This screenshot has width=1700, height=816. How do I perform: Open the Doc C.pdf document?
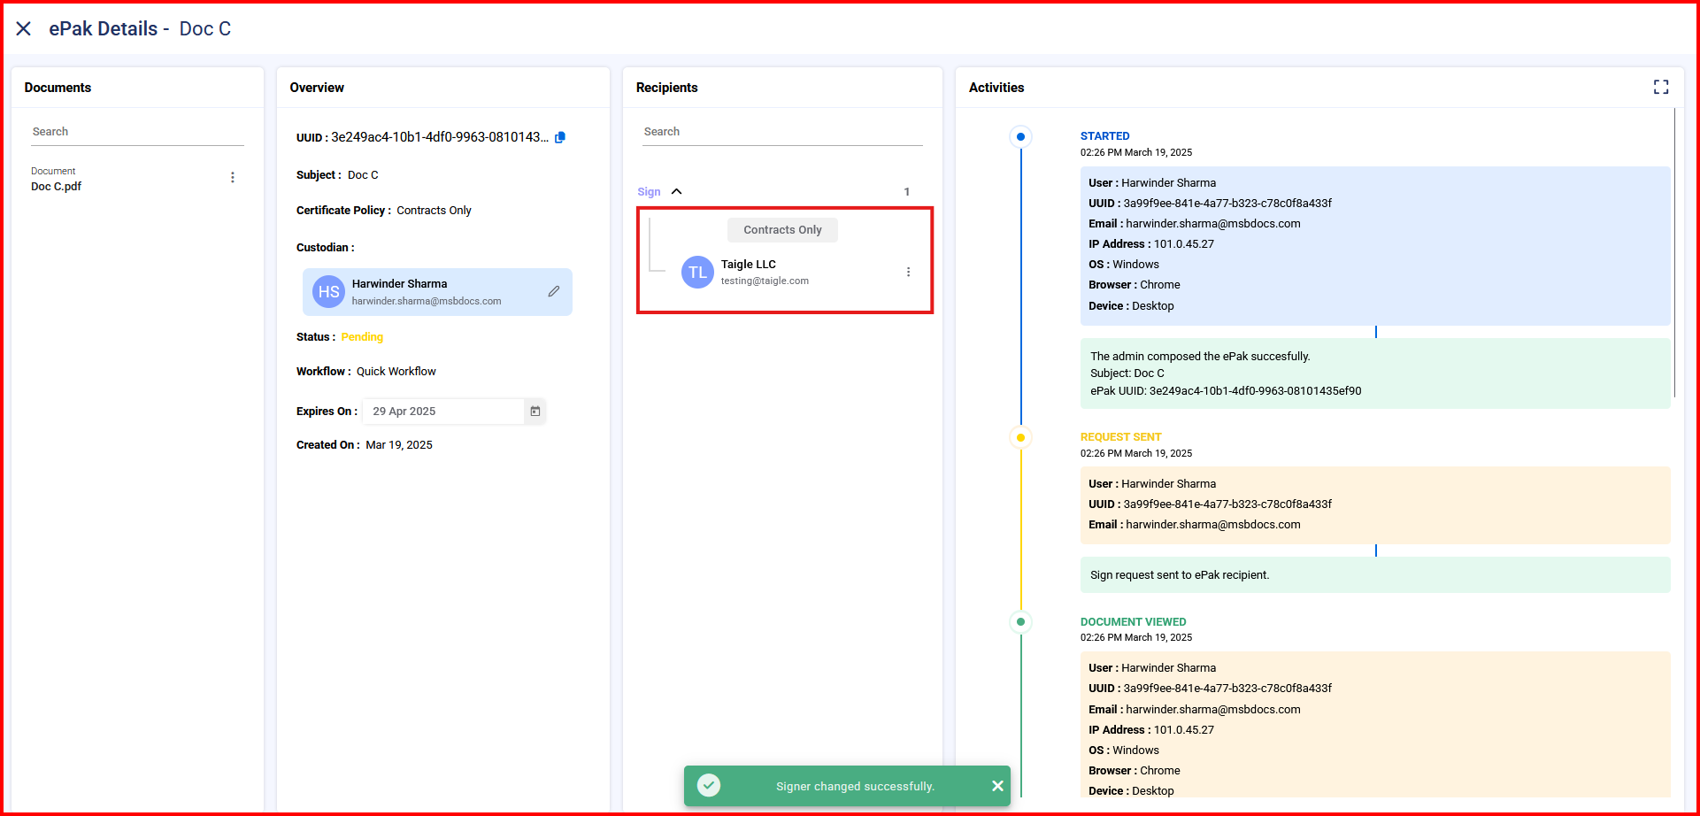[57, 187]
